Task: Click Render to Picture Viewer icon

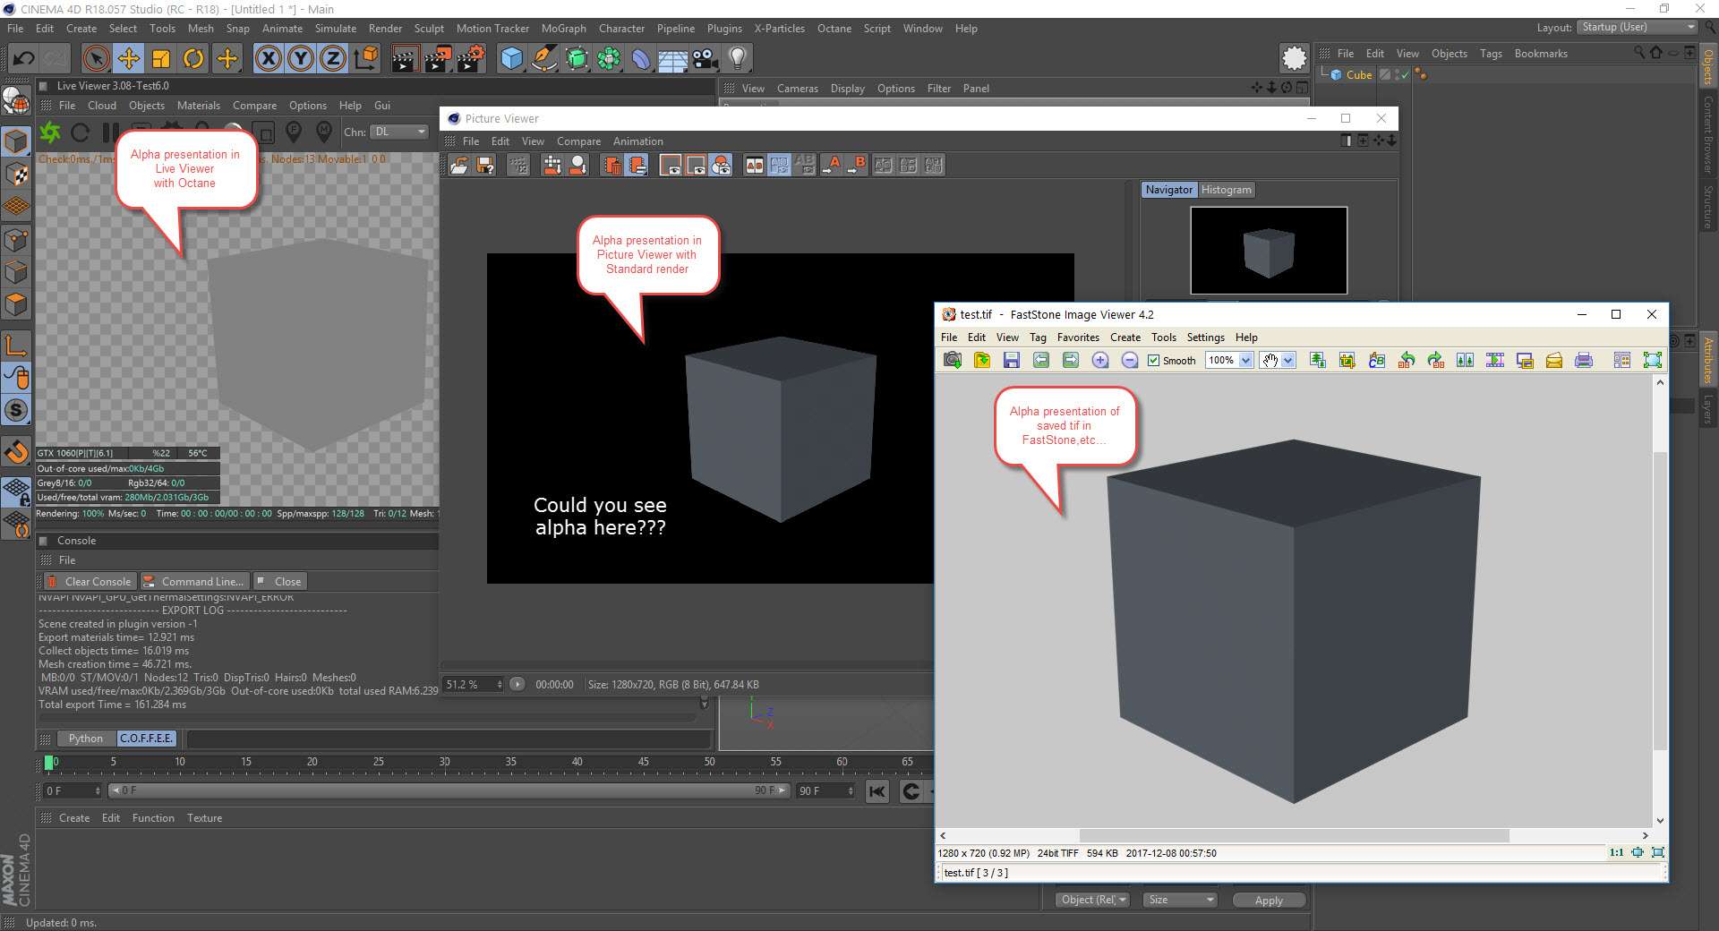Action: coord(438,59)
